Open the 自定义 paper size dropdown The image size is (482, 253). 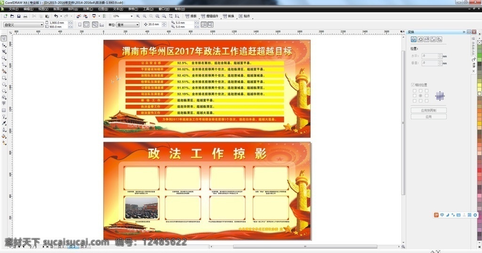click(42, 24)
